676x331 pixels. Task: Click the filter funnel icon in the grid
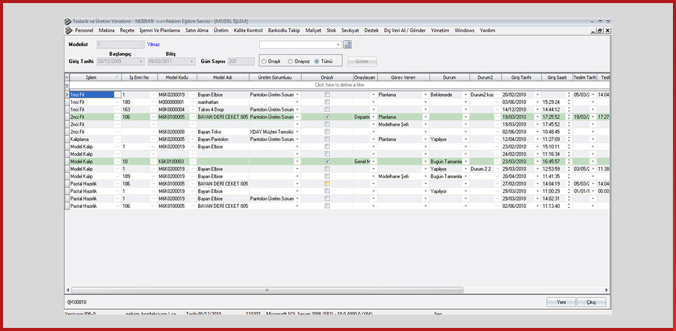tap(67, 86)
